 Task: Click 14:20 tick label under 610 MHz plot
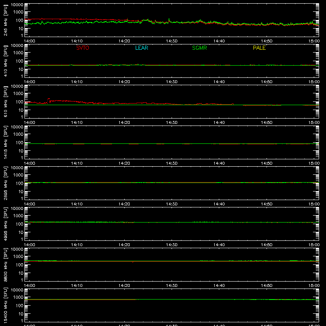pos(124,123)
